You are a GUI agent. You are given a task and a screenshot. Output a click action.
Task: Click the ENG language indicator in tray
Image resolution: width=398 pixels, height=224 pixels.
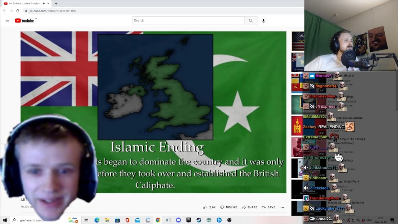point(370,220)
